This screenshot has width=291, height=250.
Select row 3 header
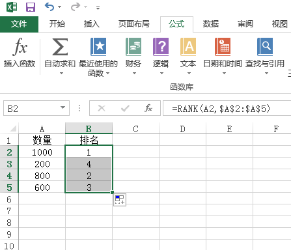9,164
